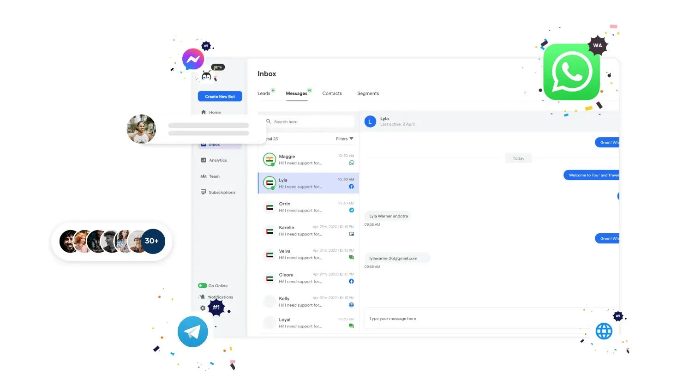683x387 pixels.
Task: Open Maggie's conversation
Action: point(308,160)
